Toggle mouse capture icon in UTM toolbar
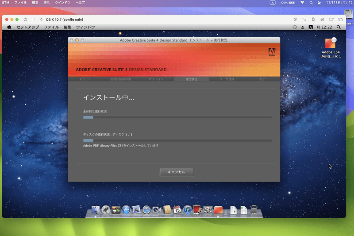The image size is (354, 236). 295,19
